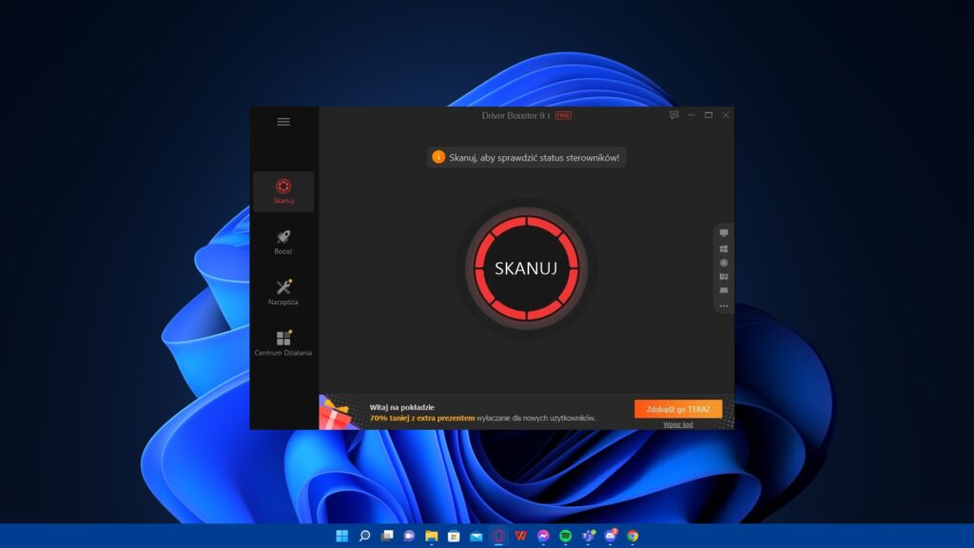Open the Boost sidebar section
Image resolution: width=974 pixels, height=548 pixels.
pos(283,242)
